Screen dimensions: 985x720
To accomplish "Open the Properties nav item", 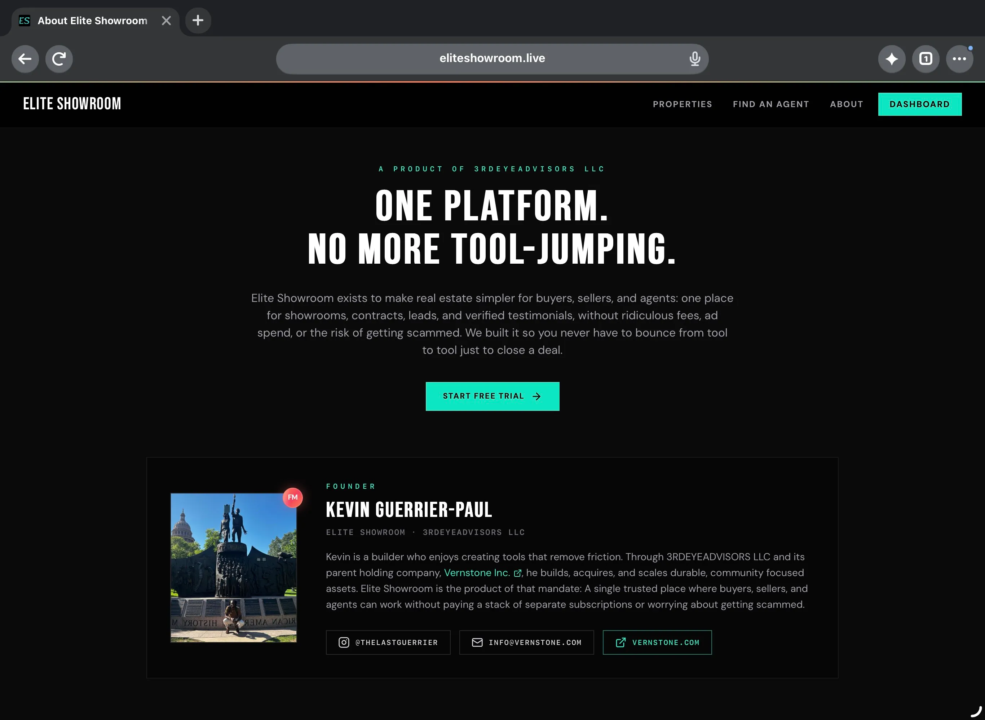I will (x=682, y=104).
